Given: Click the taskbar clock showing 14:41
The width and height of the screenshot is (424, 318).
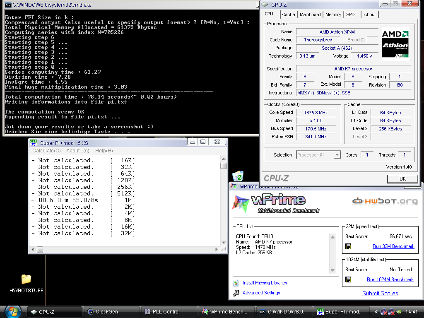Looking at the screenshot, I should click(x=412, y=312).
